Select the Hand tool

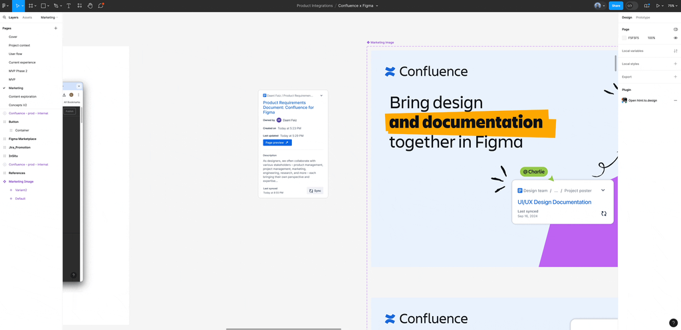(90, 5)
